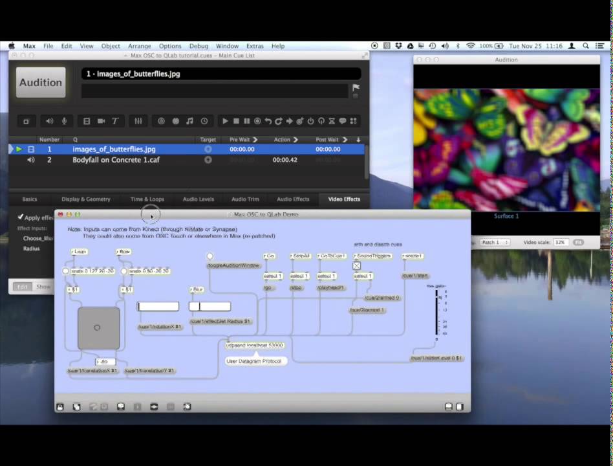Switch to the Time & Loops tab
This screenshot has height=466, width=613.
147,199
